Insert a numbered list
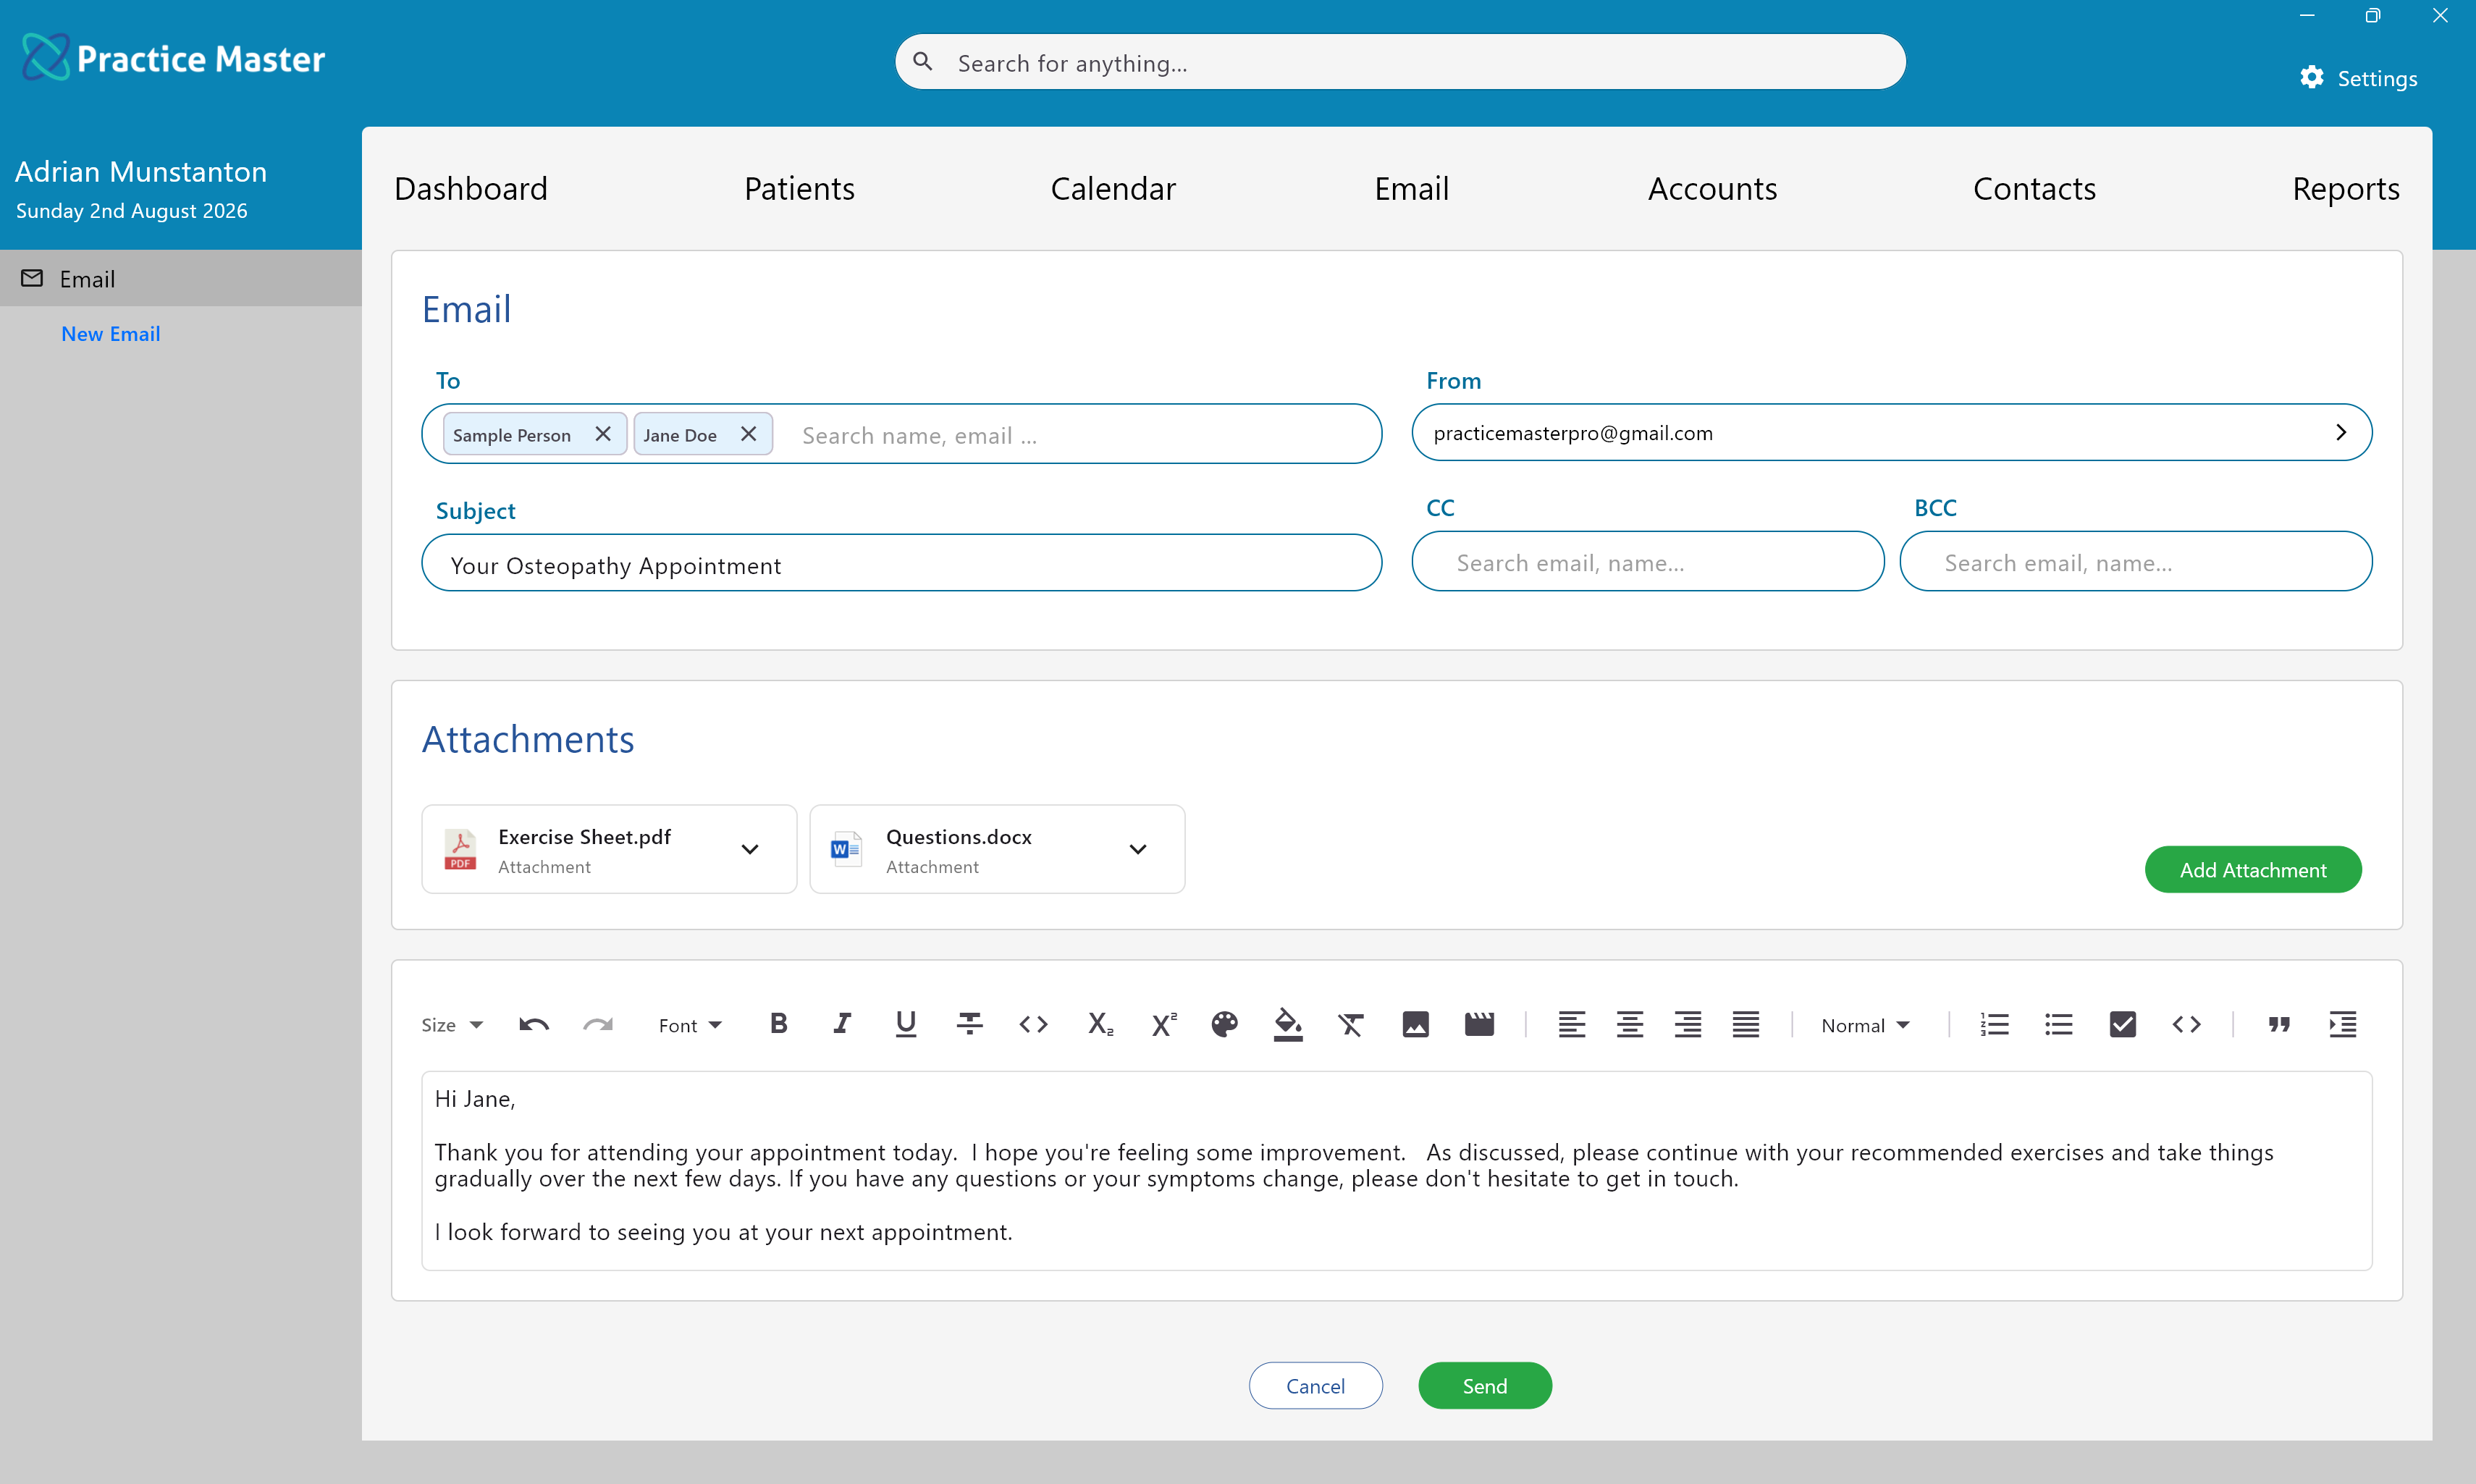 tap(1995, 1024)
